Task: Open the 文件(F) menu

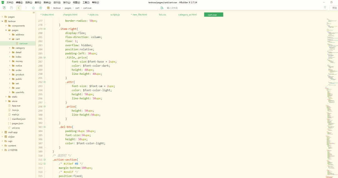Action: coord(10,2)
